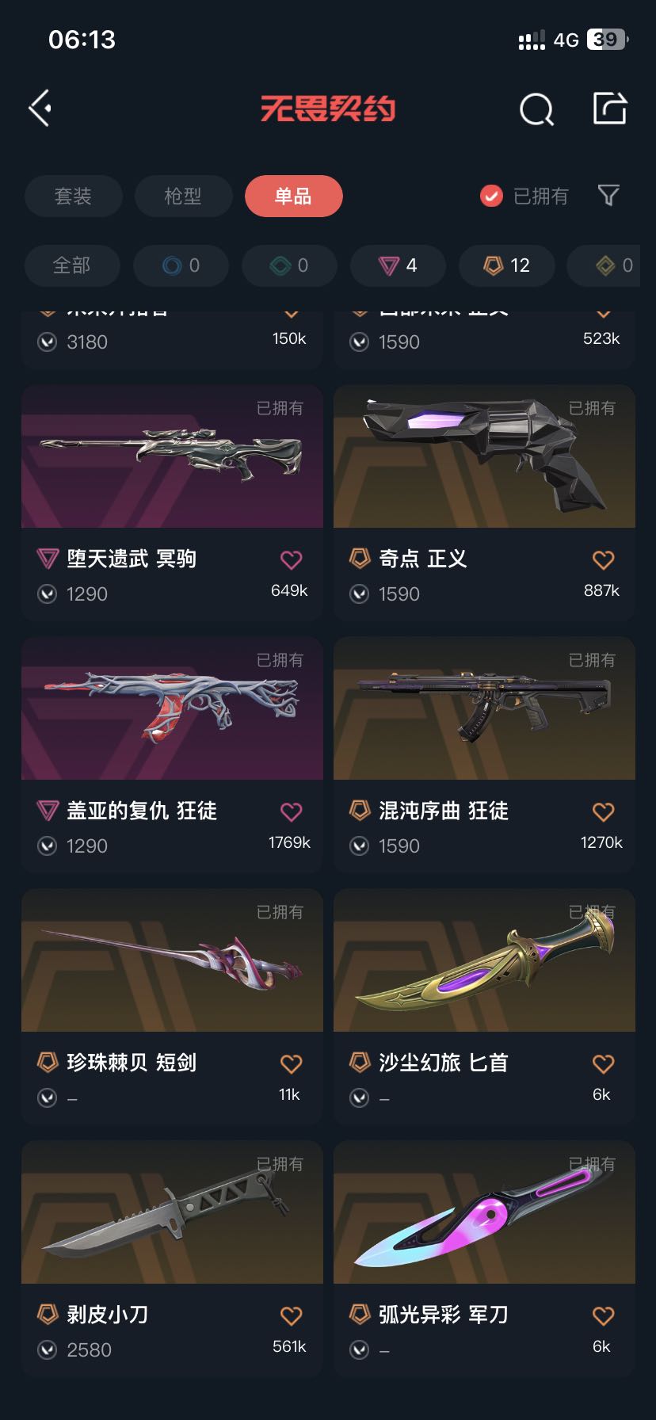Filter by orange tier showing 12

[x=506, y=265]
